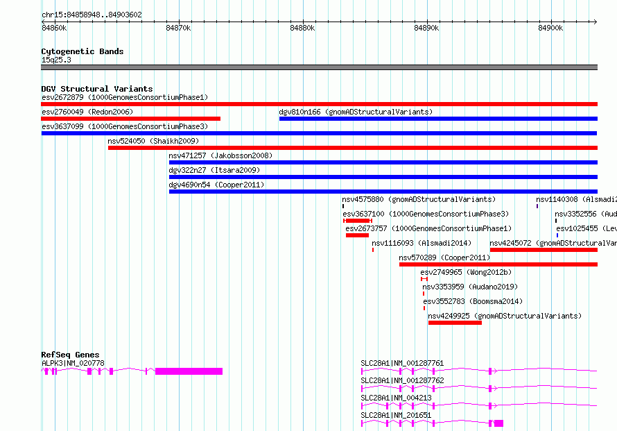617x431 pixels.
Task: Click the SLC28A1|NM_201651 transcript label
Action: [396, 415]
